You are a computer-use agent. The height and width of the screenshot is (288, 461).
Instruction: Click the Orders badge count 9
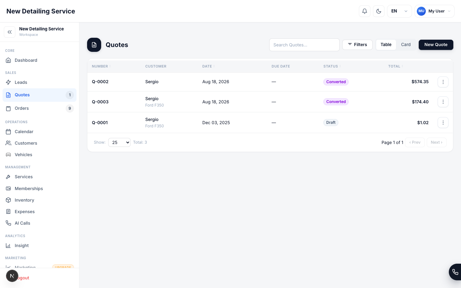(70, 108)
